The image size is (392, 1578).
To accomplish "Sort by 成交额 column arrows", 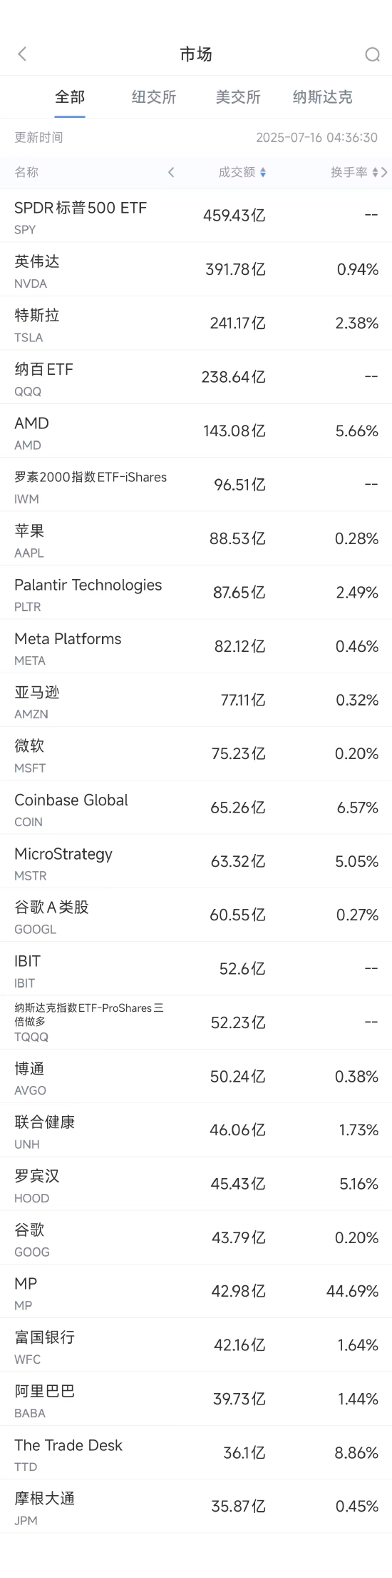I will 263,172.
